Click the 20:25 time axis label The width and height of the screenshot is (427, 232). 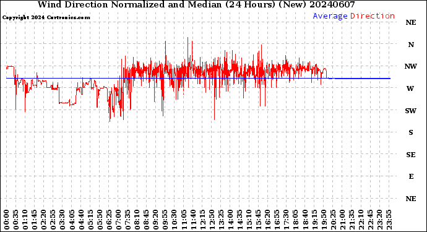click(333, 220)
